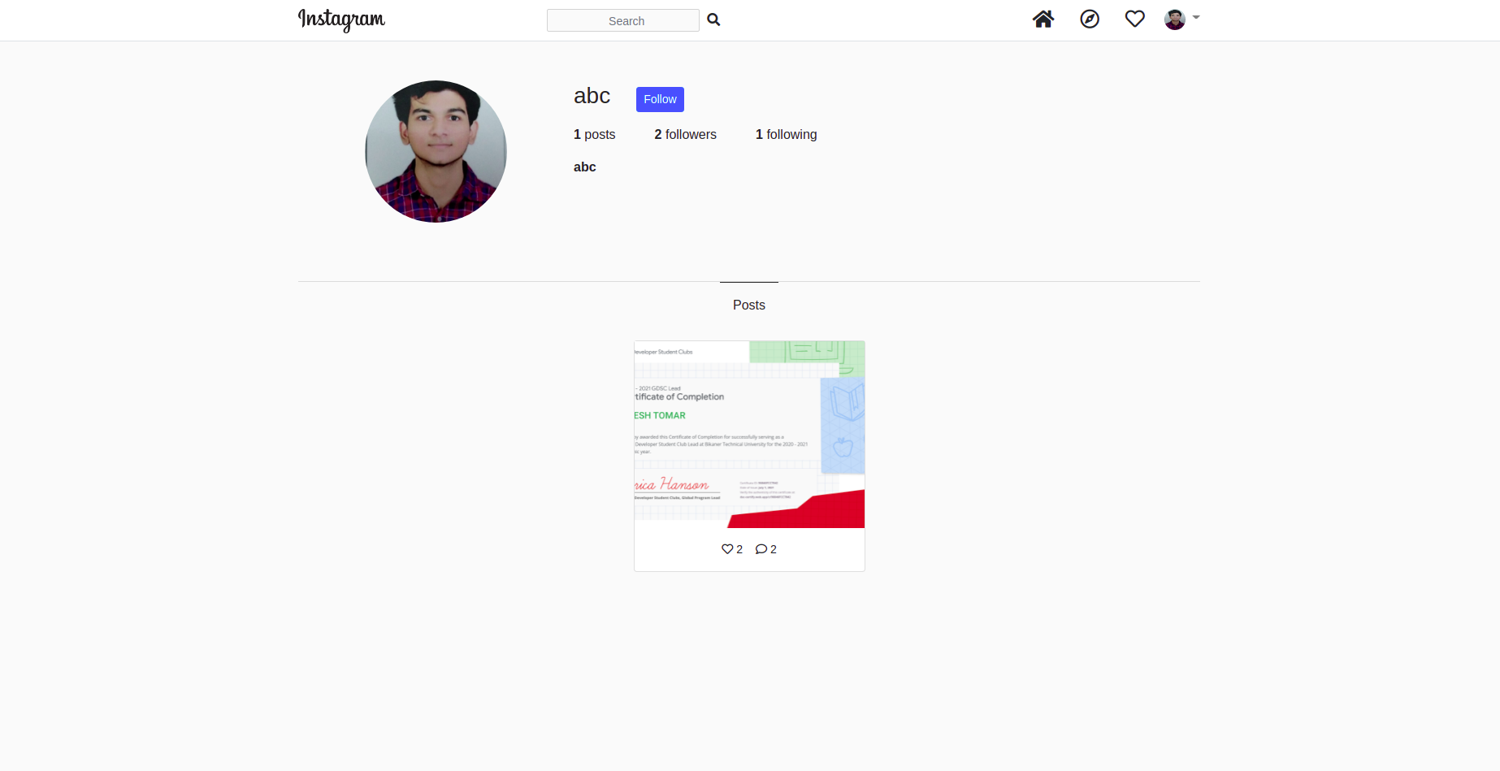Open the "2 followers" list
The height and width of the screenshot is (771, 1500).
(685, 135)
